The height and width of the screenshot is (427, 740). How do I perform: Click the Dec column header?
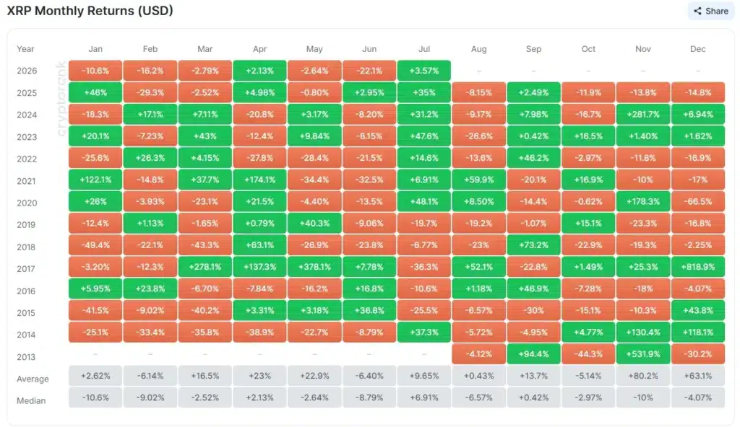tap(697, 49)
